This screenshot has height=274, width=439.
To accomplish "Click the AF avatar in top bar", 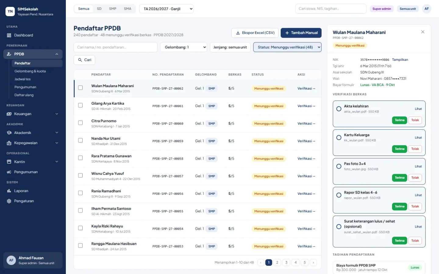I will pos(427,9).
